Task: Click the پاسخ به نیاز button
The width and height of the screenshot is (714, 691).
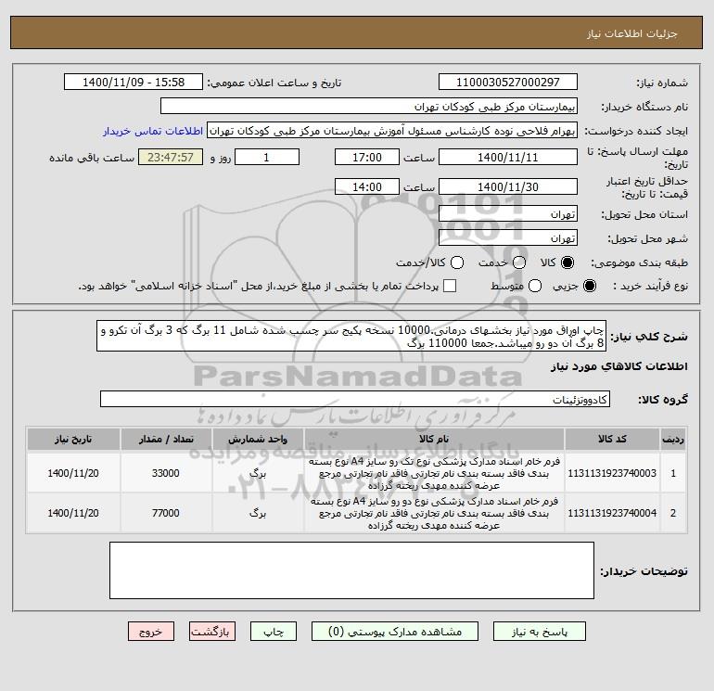Action: point(539,632)
